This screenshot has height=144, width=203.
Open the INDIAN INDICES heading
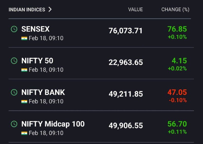(x=27, y=10)
